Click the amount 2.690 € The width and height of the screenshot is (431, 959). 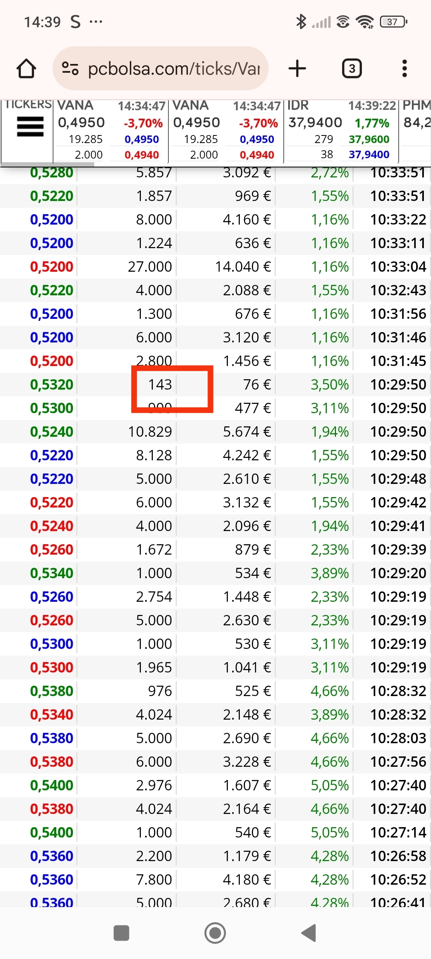pos(247,738)
